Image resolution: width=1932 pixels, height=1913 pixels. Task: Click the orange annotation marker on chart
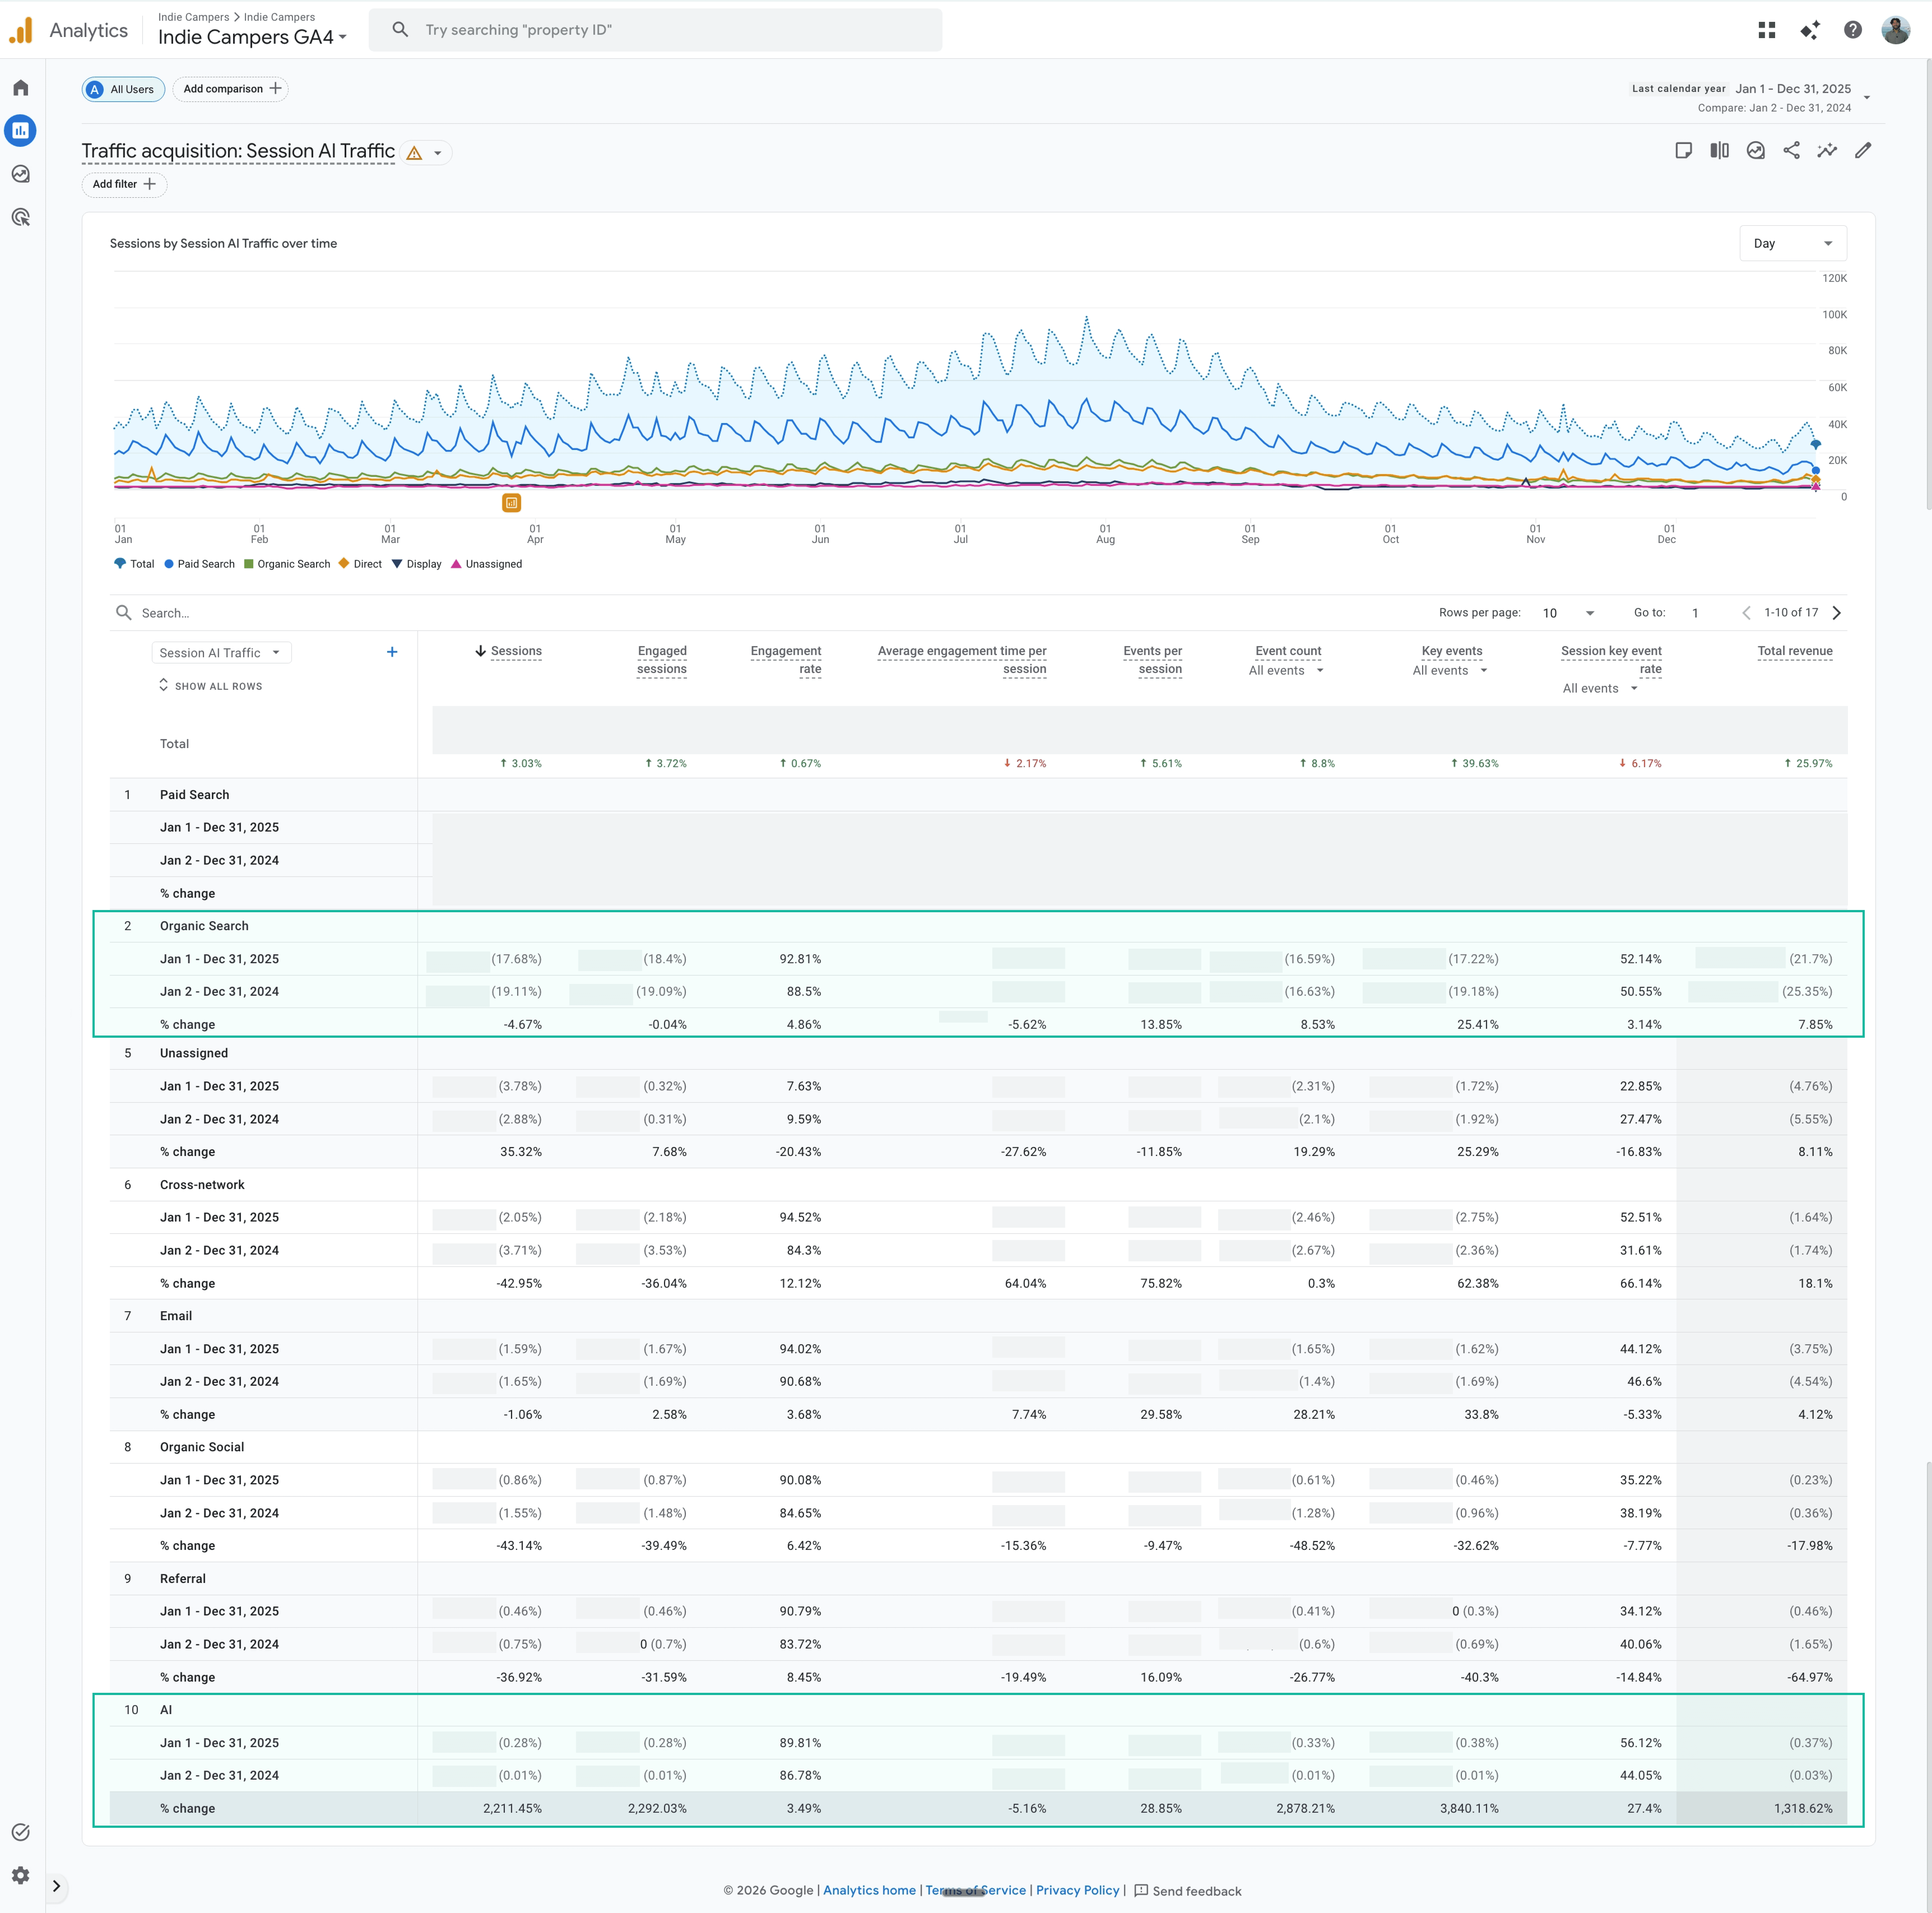[x=512, y=503]
